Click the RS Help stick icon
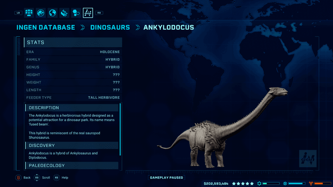This screenshot has width=333, height=187. tap(56, 178)
